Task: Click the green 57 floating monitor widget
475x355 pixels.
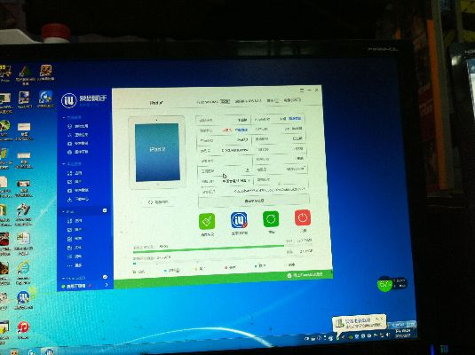Action: tap(384, 284)
